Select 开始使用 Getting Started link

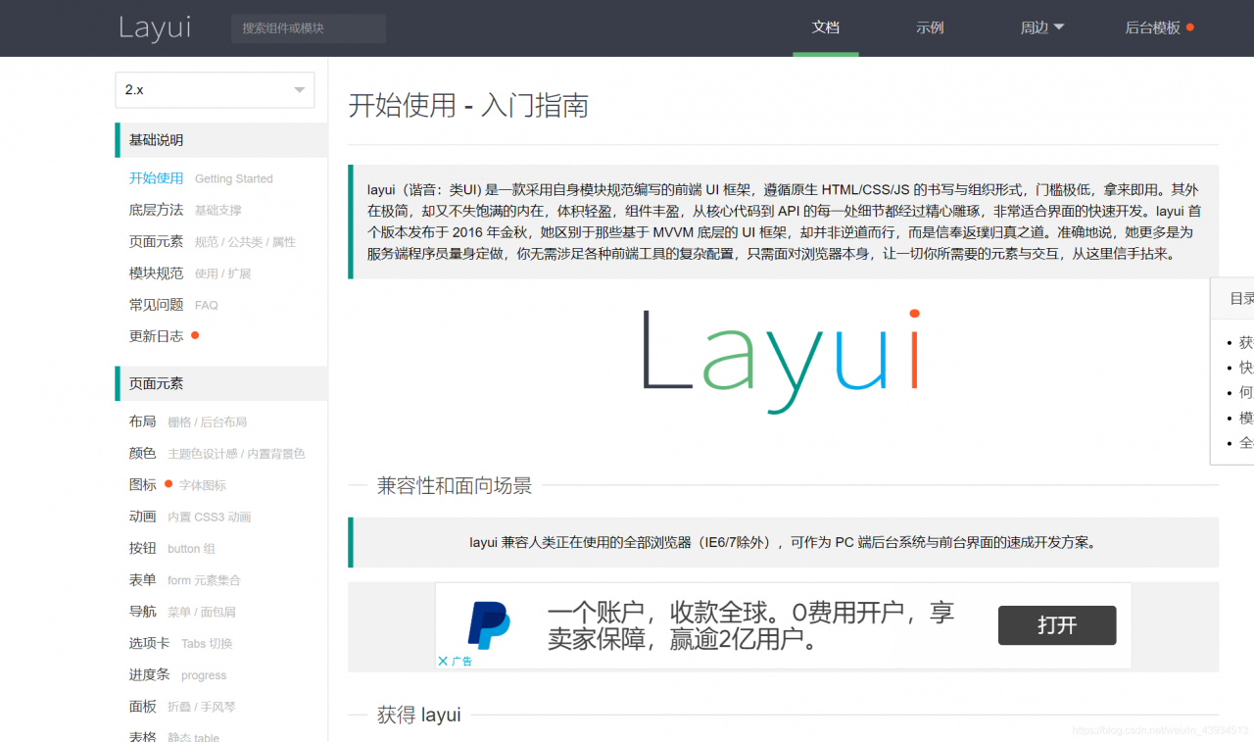click(x=201, y=178)
